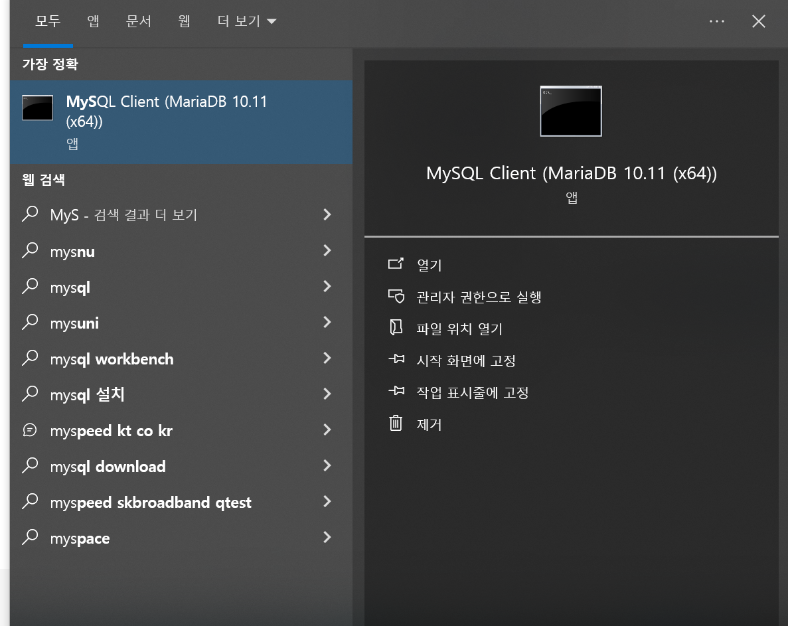Click the chat bubble icon beside myspeed kt co kr
Screen dimensions: 788x626
click(x=30, y=430)
